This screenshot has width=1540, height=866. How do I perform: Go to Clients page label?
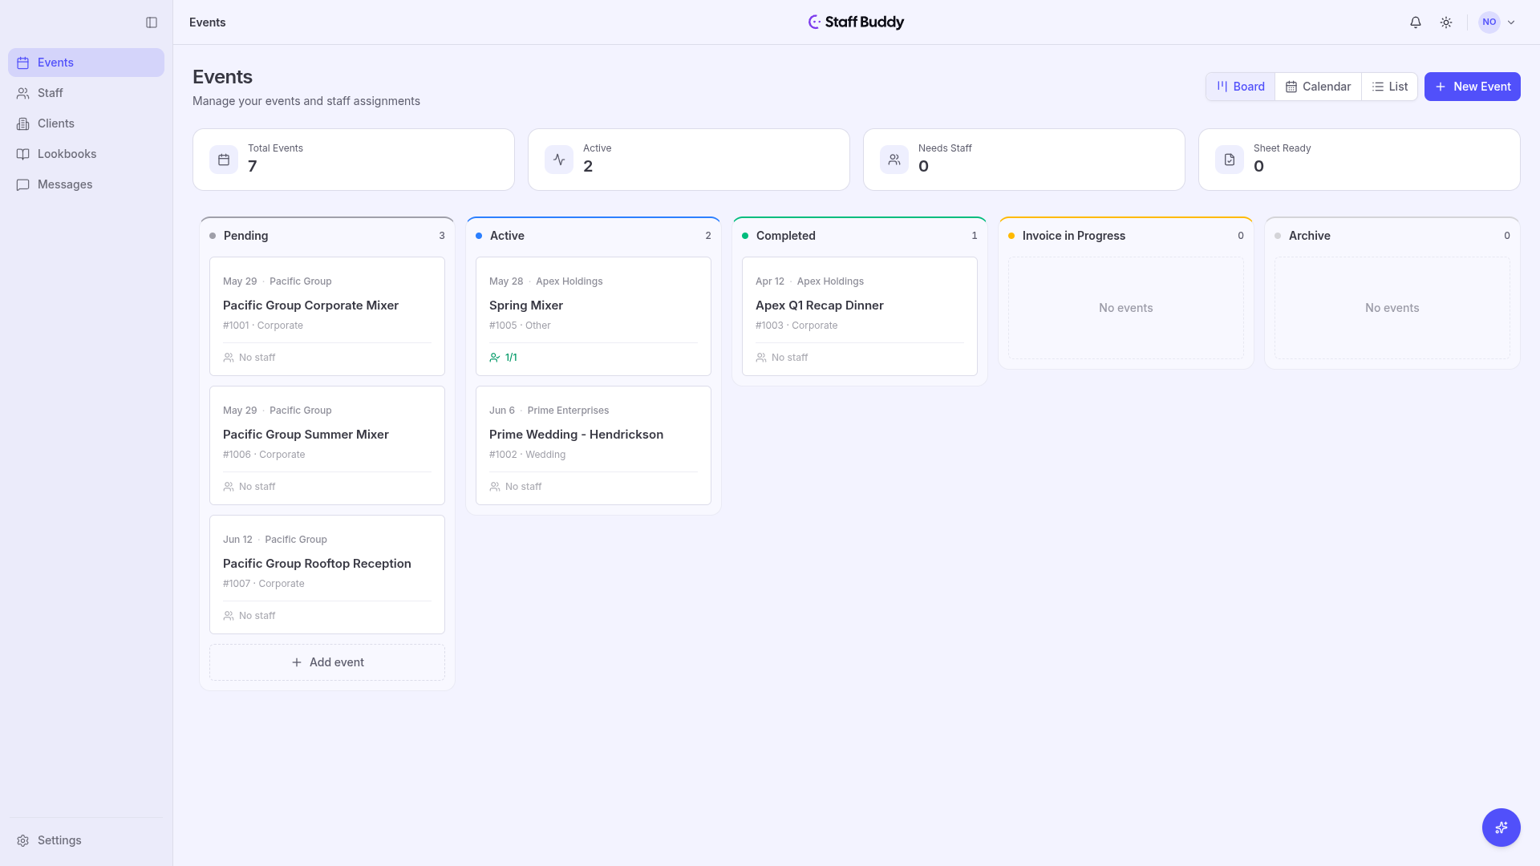56,123
